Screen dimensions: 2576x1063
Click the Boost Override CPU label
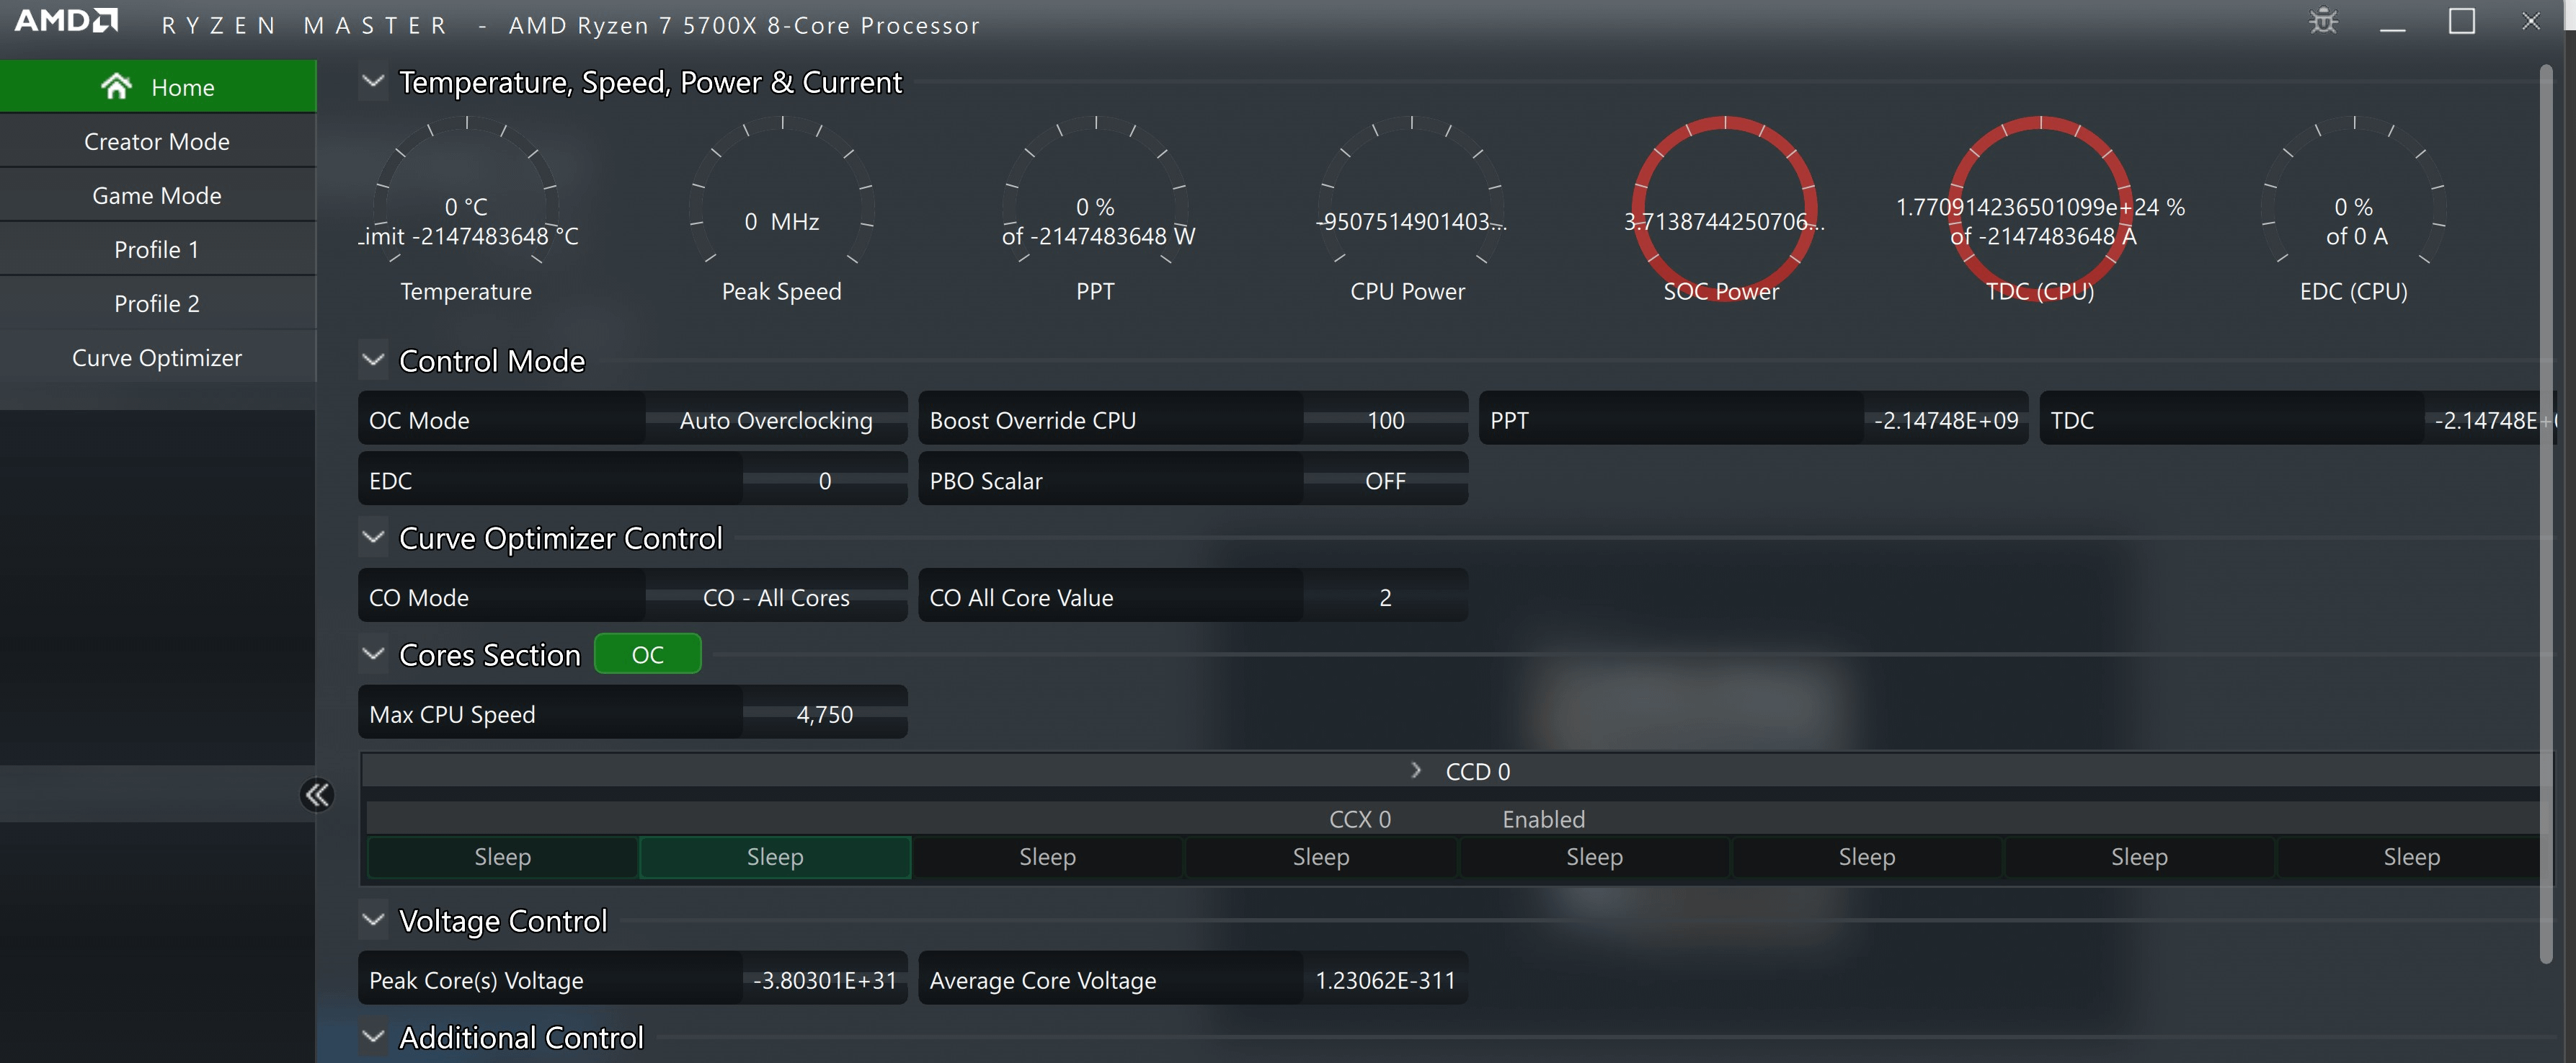click(1033, 420)
